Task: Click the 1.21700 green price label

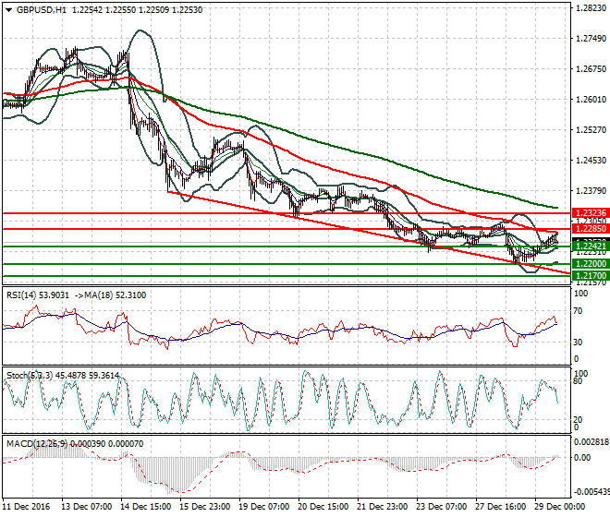Action: 591,276
